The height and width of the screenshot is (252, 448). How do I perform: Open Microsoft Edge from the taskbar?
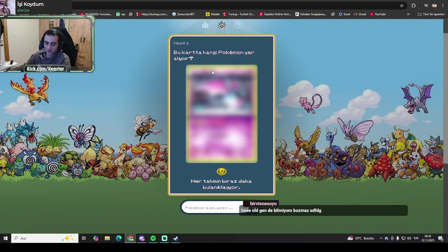tap(119, 238)
